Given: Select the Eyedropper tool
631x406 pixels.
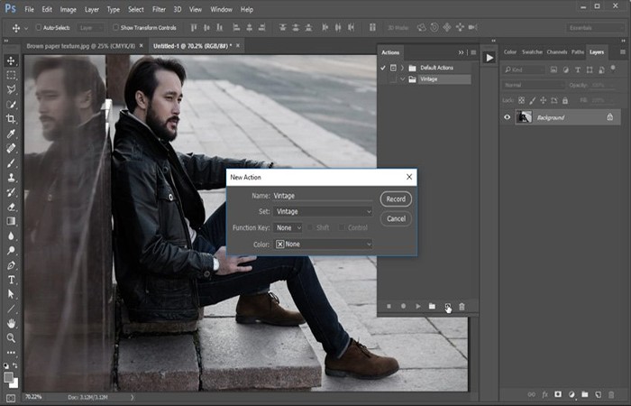Looking at the screenshot, I should (11, 134).
